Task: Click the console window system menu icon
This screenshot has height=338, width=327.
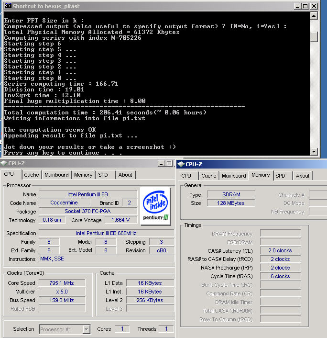Action: (8, 6)
